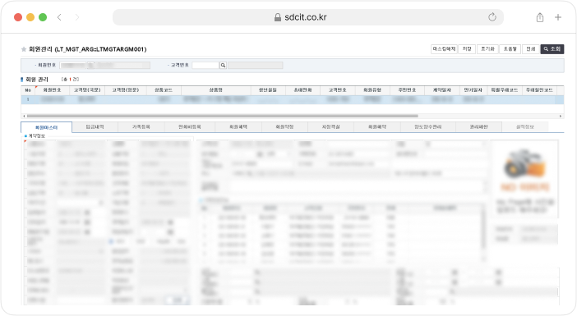Open a new browser tab with plus icon
The height and width of the screenshot is (316, 577).
coord(558,17)
